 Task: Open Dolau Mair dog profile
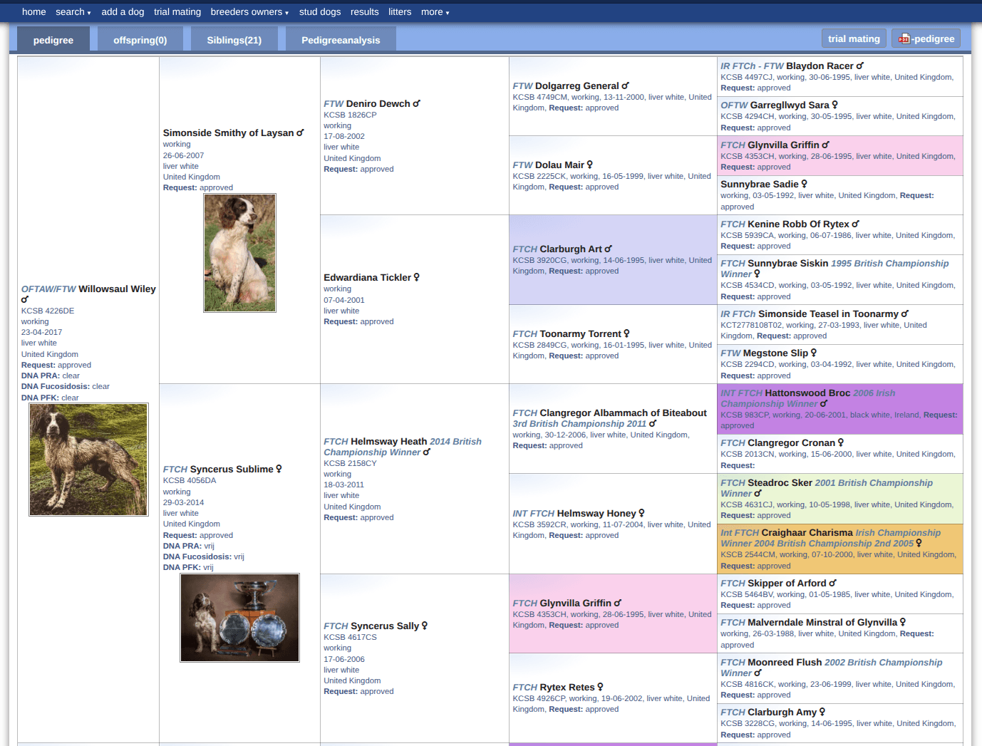click(x=559, y=165)
